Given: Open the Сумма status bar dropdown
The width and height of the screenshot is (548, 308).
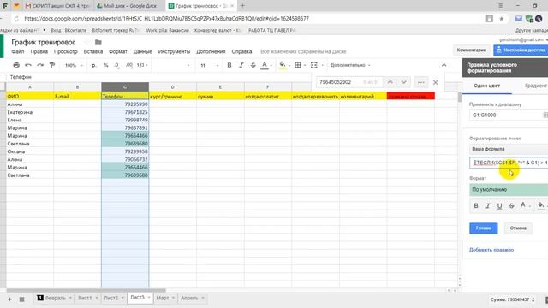Looking at the screenshot, I should [x=512, y=299].
